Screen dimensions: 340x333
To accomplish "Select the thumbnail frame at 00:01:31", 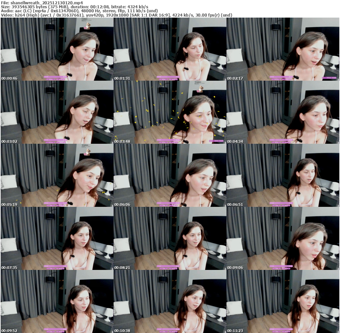I will point(170,49).
